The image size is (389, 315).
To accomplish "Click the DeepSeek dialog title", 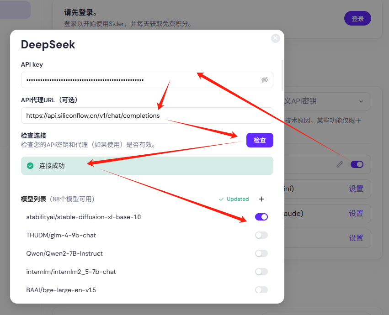I will [x=48, y=45].
